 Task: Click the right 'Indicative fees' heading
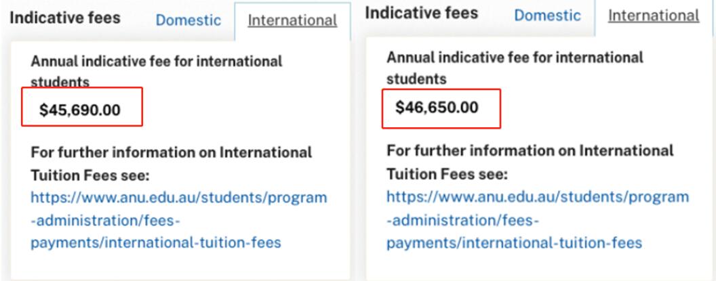tap(421, 13)
